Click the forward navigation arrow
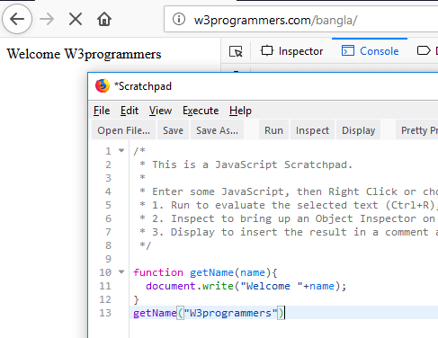This screenshot has width=438, height=338. tap(47, 20)
